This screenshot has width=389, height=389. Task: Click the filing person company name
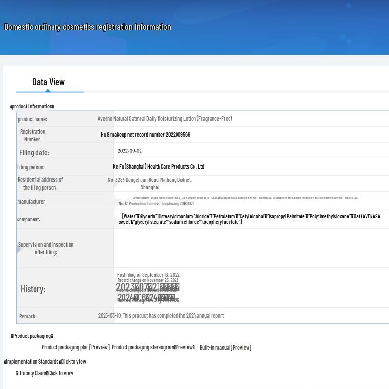[159, 167]
